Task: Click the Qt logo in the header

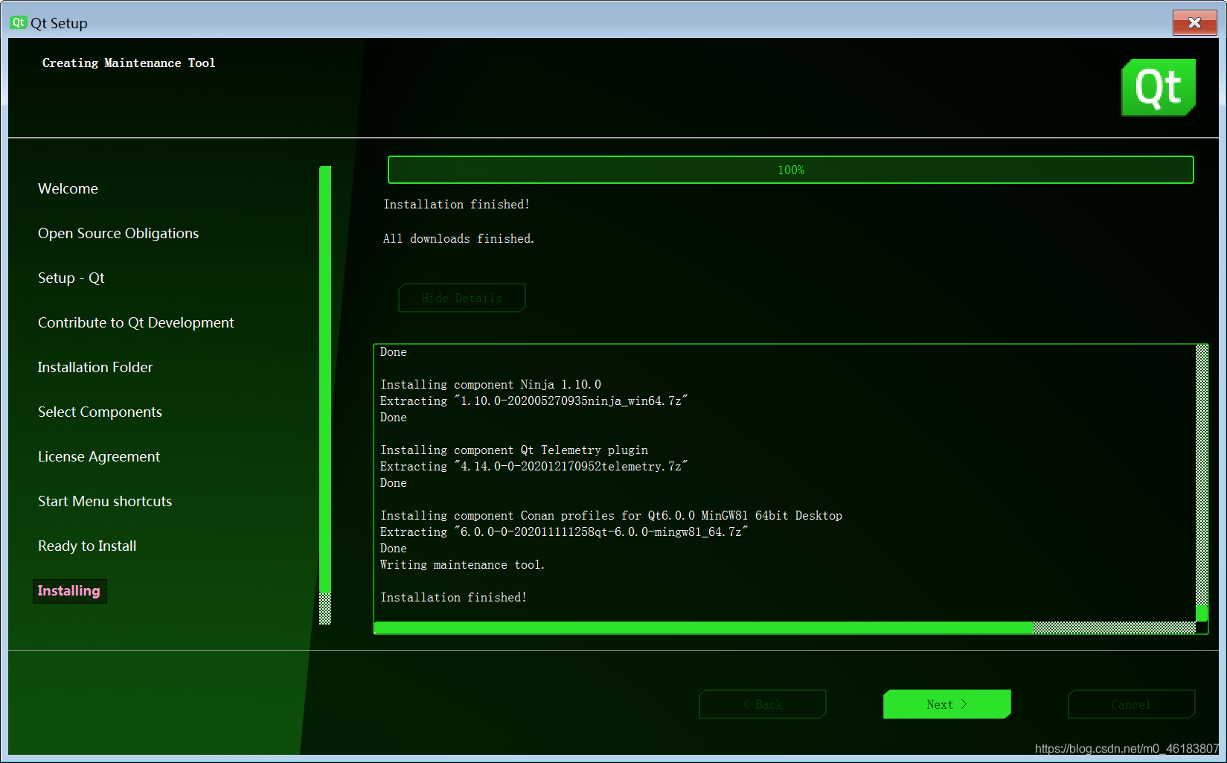Action: 1159,87
